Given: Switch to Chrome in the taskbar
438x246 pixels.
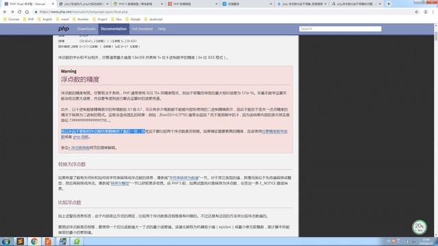Looking at the screenshot, I should (34, 241).
